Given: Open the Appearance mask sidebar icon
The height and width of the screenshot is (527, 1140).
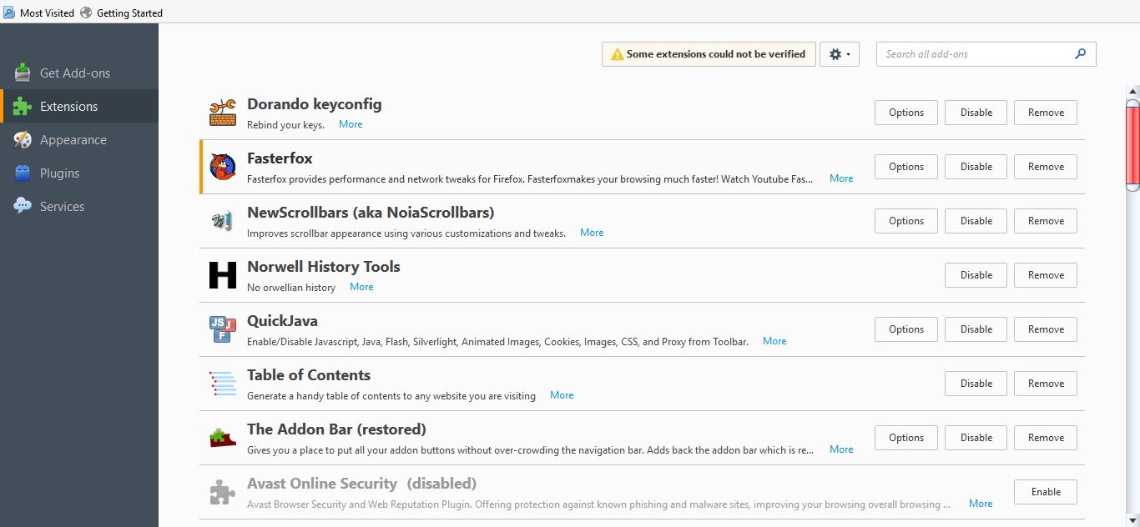Looking at the screenshot, I should tap(22, 139).
